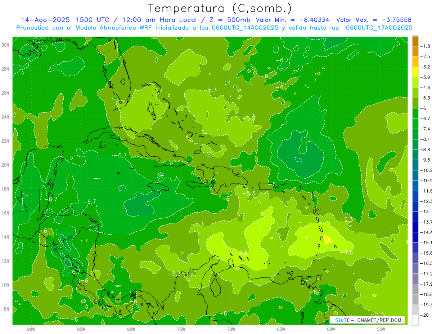Click the '55W' longitude axis label

[381, 329]
